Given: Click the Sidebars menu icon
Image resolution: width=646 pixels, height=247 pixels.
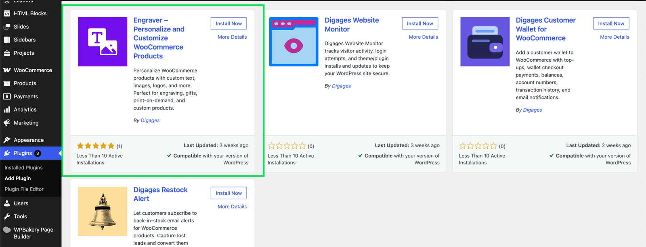Looking at the screenshot, I should [7, 39].
